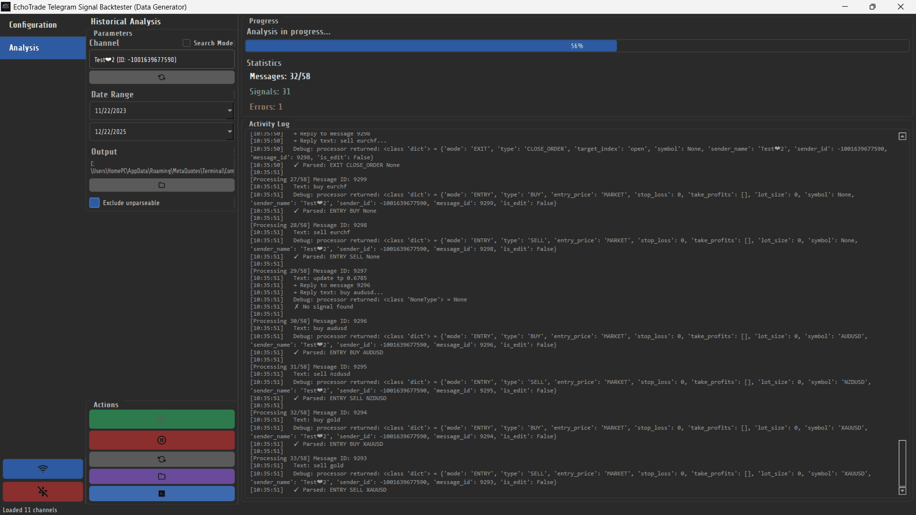The image size is (916, 515).
Task: Click the Channel field showing Test 2
Action: 162,60
